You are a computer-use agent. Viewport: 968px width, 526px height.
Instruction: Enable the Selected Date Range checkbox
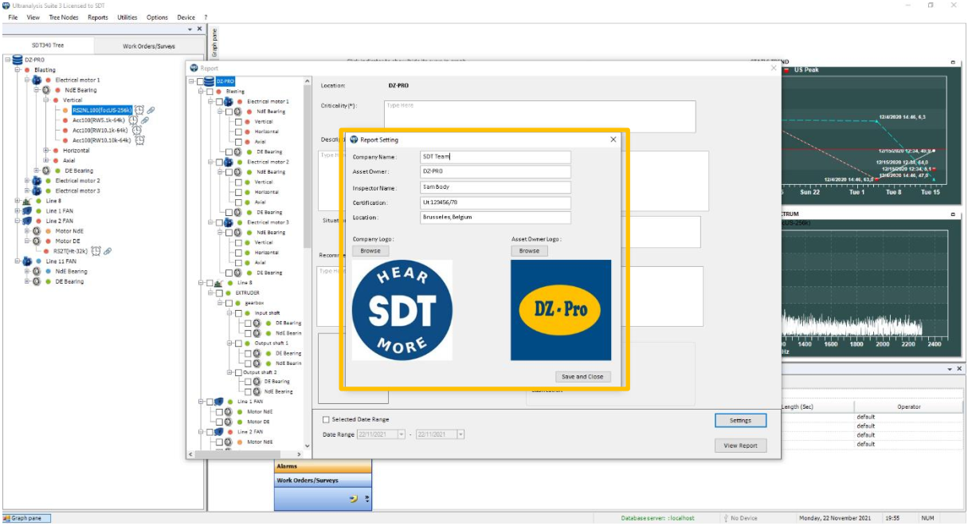(x=326, y=419)
